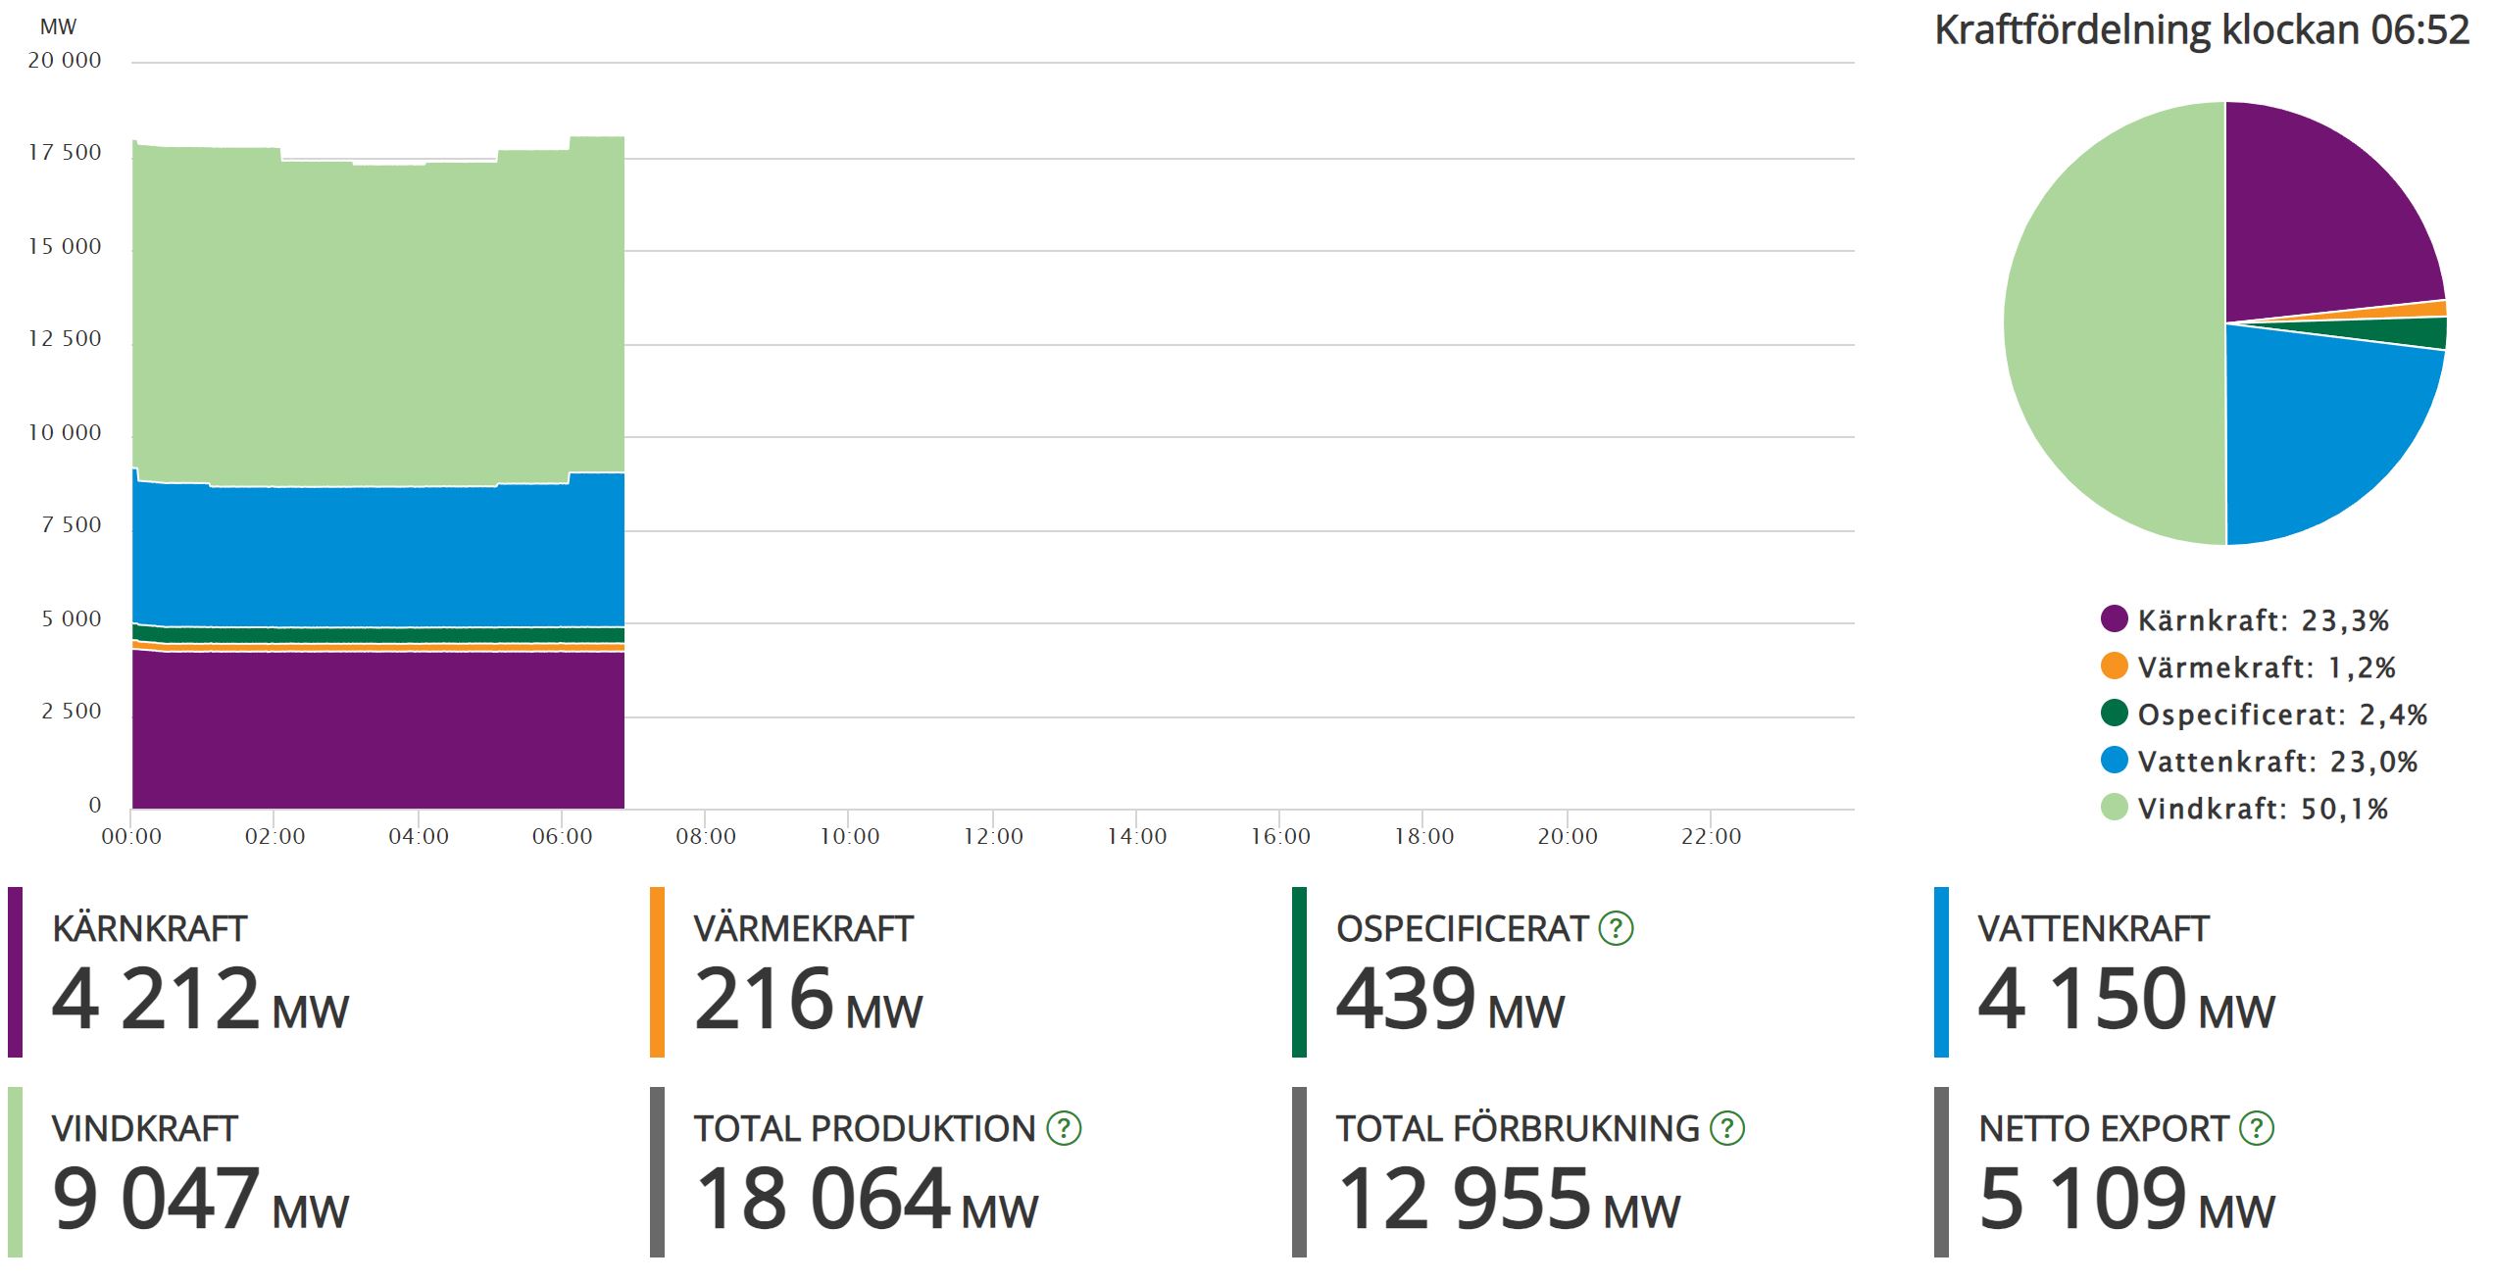
Task: Click help icon beside TOTAL PRODUKTION
Action: (1064, 1128)
